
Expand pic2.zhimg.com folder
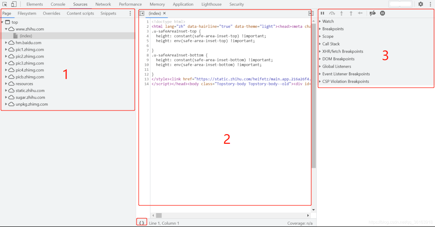pyautogui.click(x=6, y=56)
